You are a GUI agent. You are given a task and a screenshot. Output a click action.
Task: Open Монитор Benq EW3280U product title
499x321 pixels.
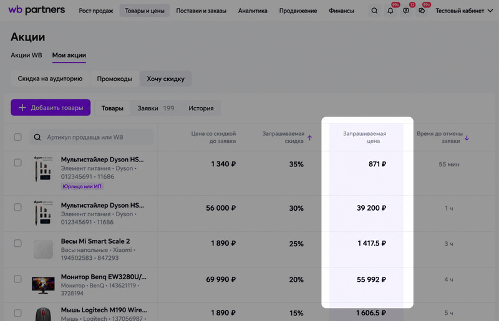tap(104, 277)
